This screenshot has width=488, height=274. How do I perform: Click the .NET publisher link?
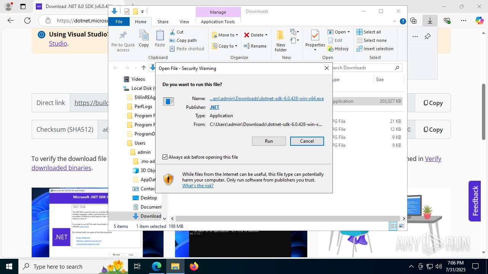point(214,107)
